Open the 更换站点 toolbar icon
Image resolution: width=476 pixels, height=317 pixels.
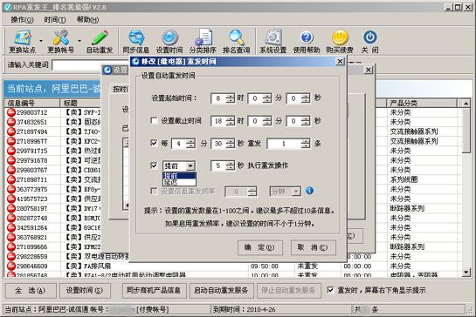pos(22,42)
